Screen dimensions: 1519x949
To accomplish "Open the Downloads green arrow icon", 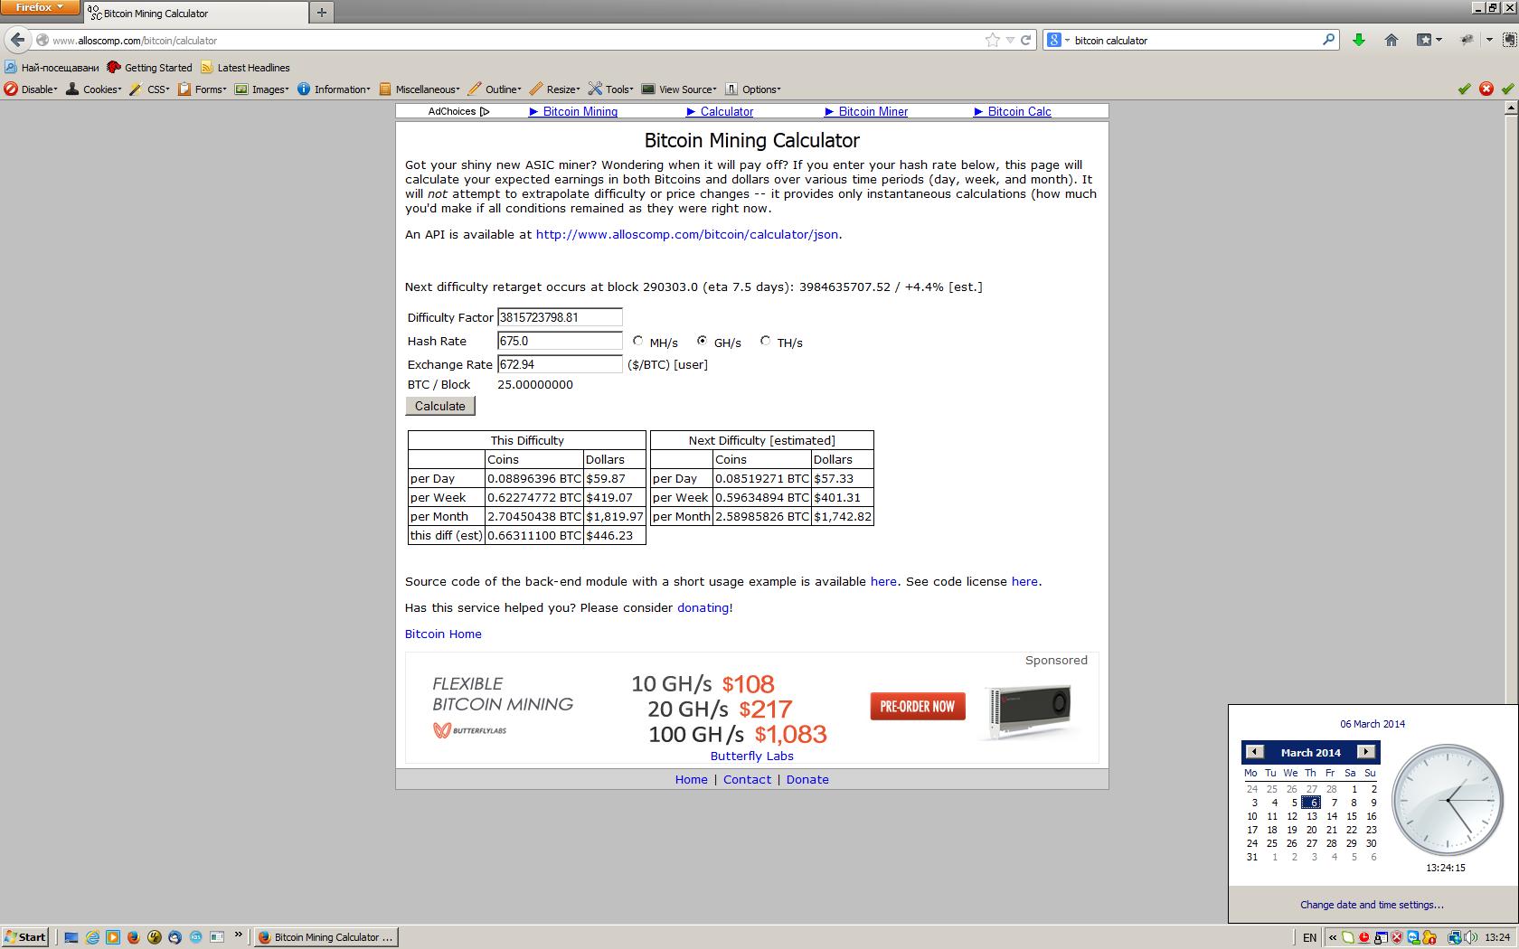I will [x=1358, y=40].
